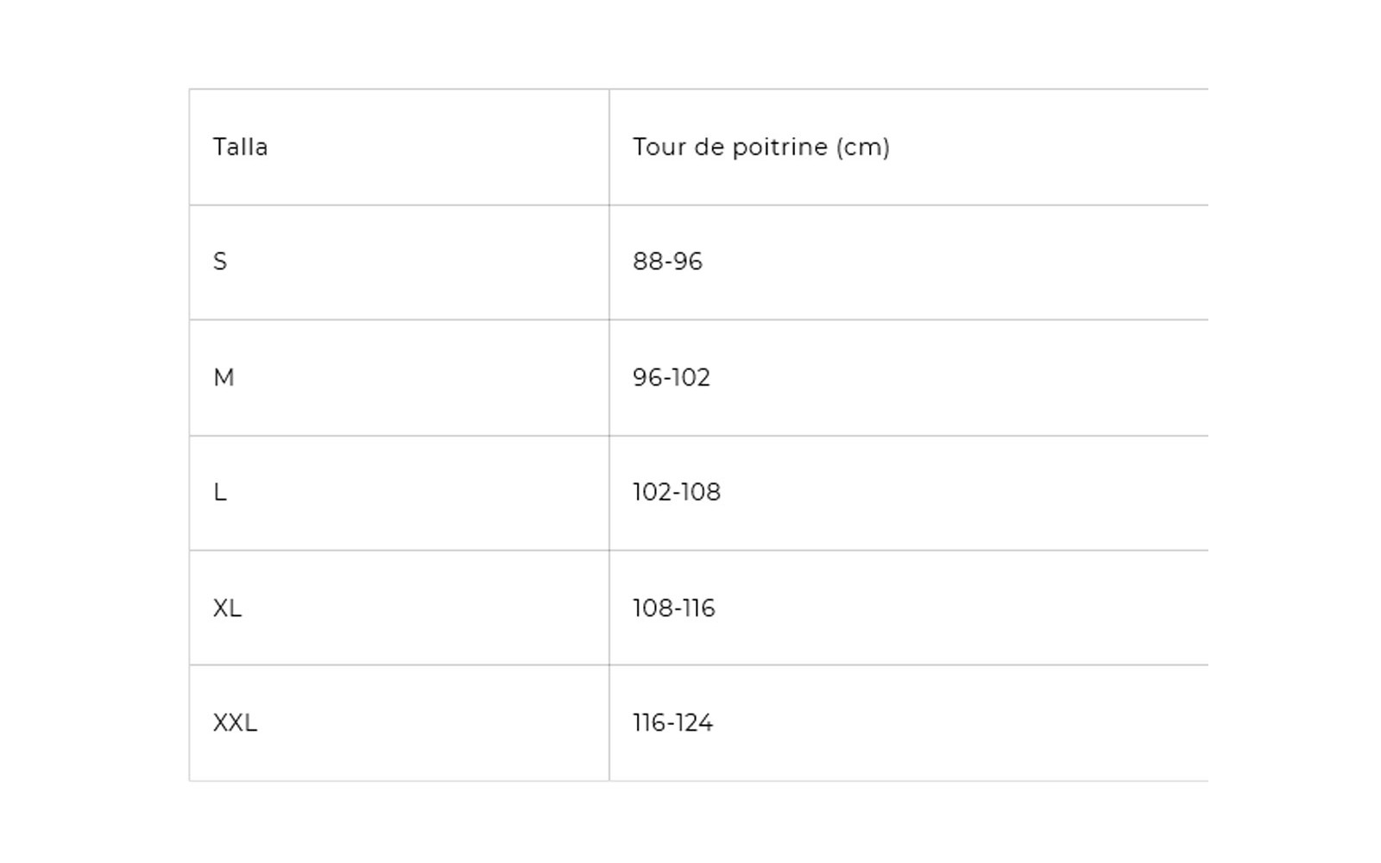
Task: Click the Talla column header
Action: pyautogui.click(x=240, y=147)
